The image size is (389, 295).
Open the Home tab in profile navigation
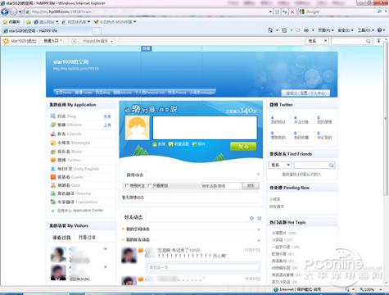pyautogui.click(x=64, y=93)
